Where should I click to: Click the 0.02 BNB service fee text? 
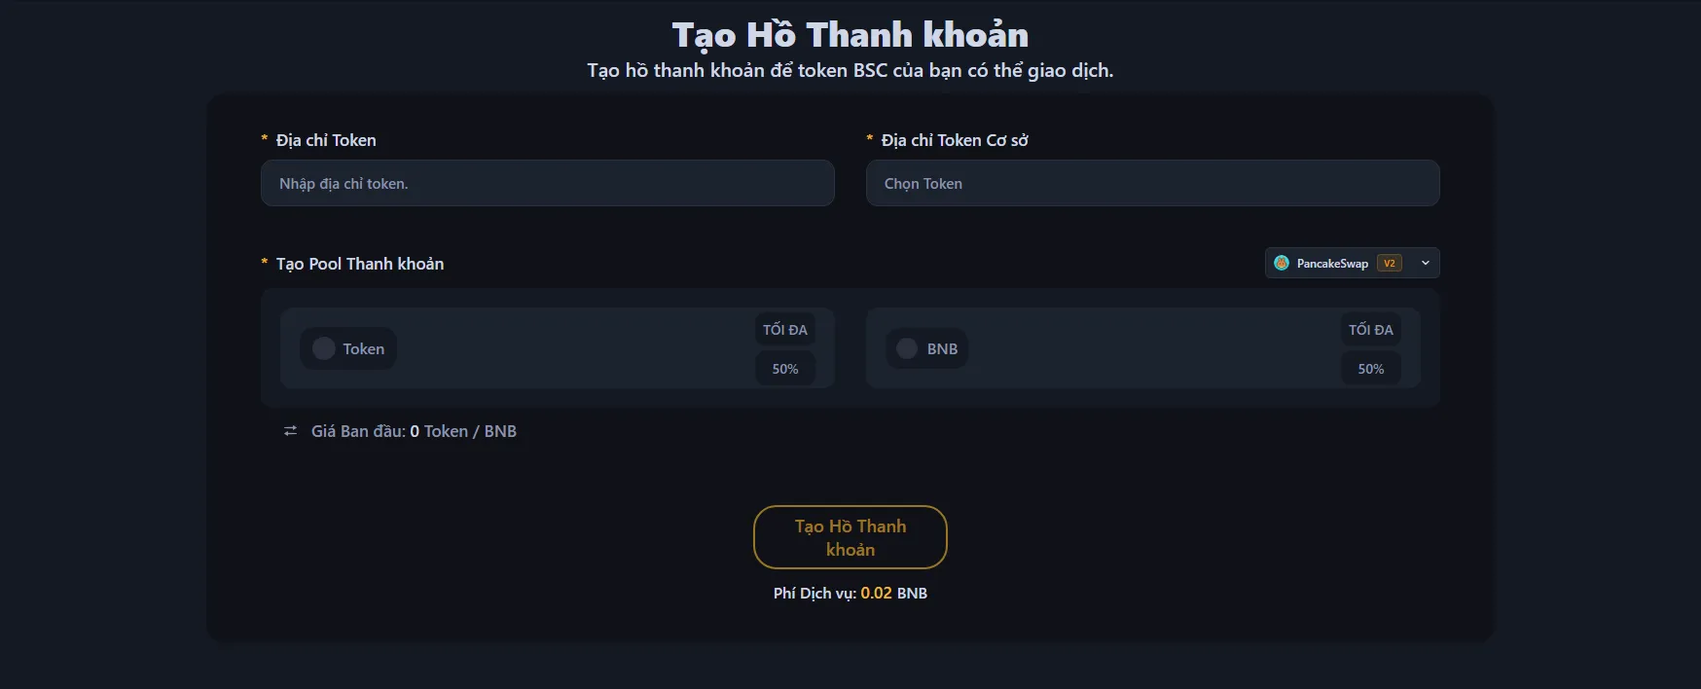tap(876, 593)
